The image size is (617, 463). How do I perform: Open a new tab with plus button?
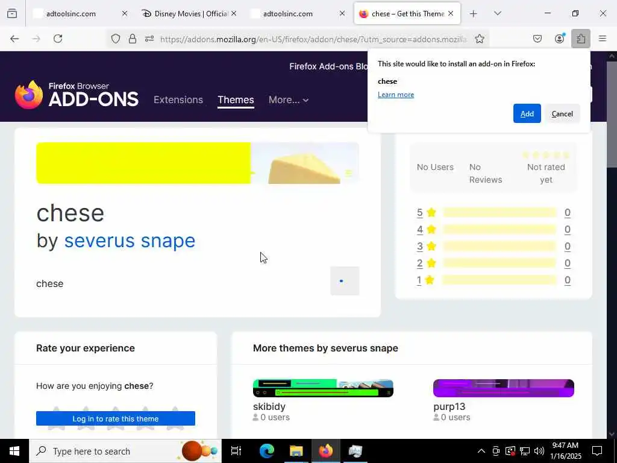(474, 14)
